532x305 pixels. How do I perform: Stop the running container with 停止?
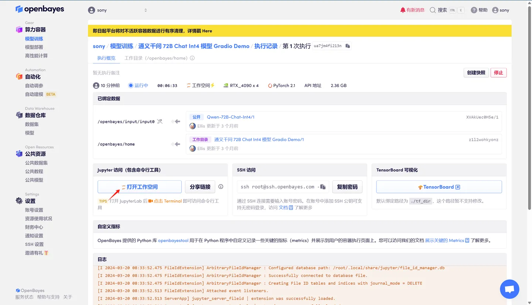click(499, 73)
